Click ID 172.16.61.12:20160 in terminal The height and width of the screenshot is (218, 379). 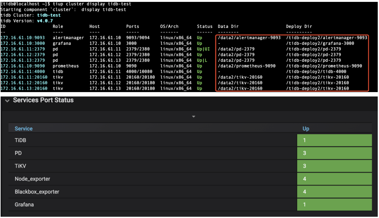pyautogui.click(x=24, y=83)
